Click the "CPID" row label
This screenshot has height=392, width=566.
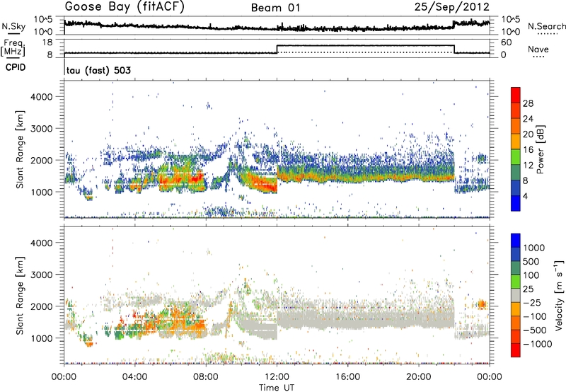(16, 67)
